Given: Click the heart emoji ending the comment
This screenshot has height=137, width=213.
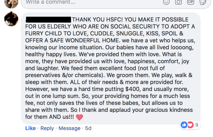Looking at the screenshot, I should [79, 117].
